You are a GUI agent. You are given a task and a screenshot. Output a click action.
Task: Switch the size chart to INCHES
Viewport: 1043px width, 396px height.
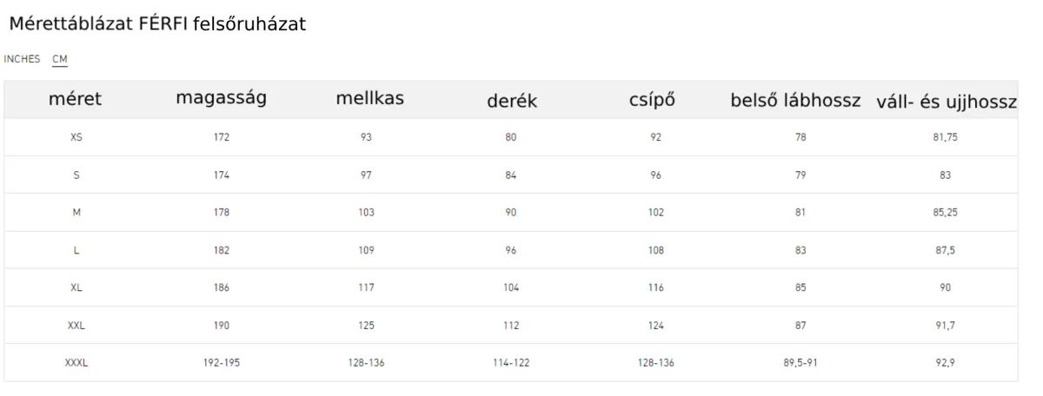[x=22, y=59]
